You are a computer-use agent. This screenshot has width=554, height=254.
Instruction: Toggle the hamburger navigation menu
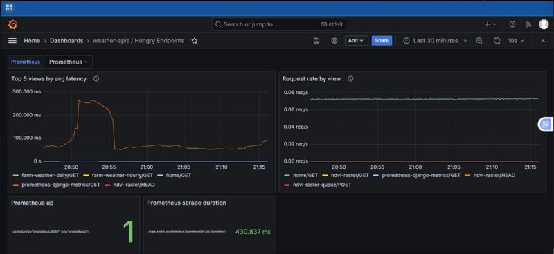12,41
